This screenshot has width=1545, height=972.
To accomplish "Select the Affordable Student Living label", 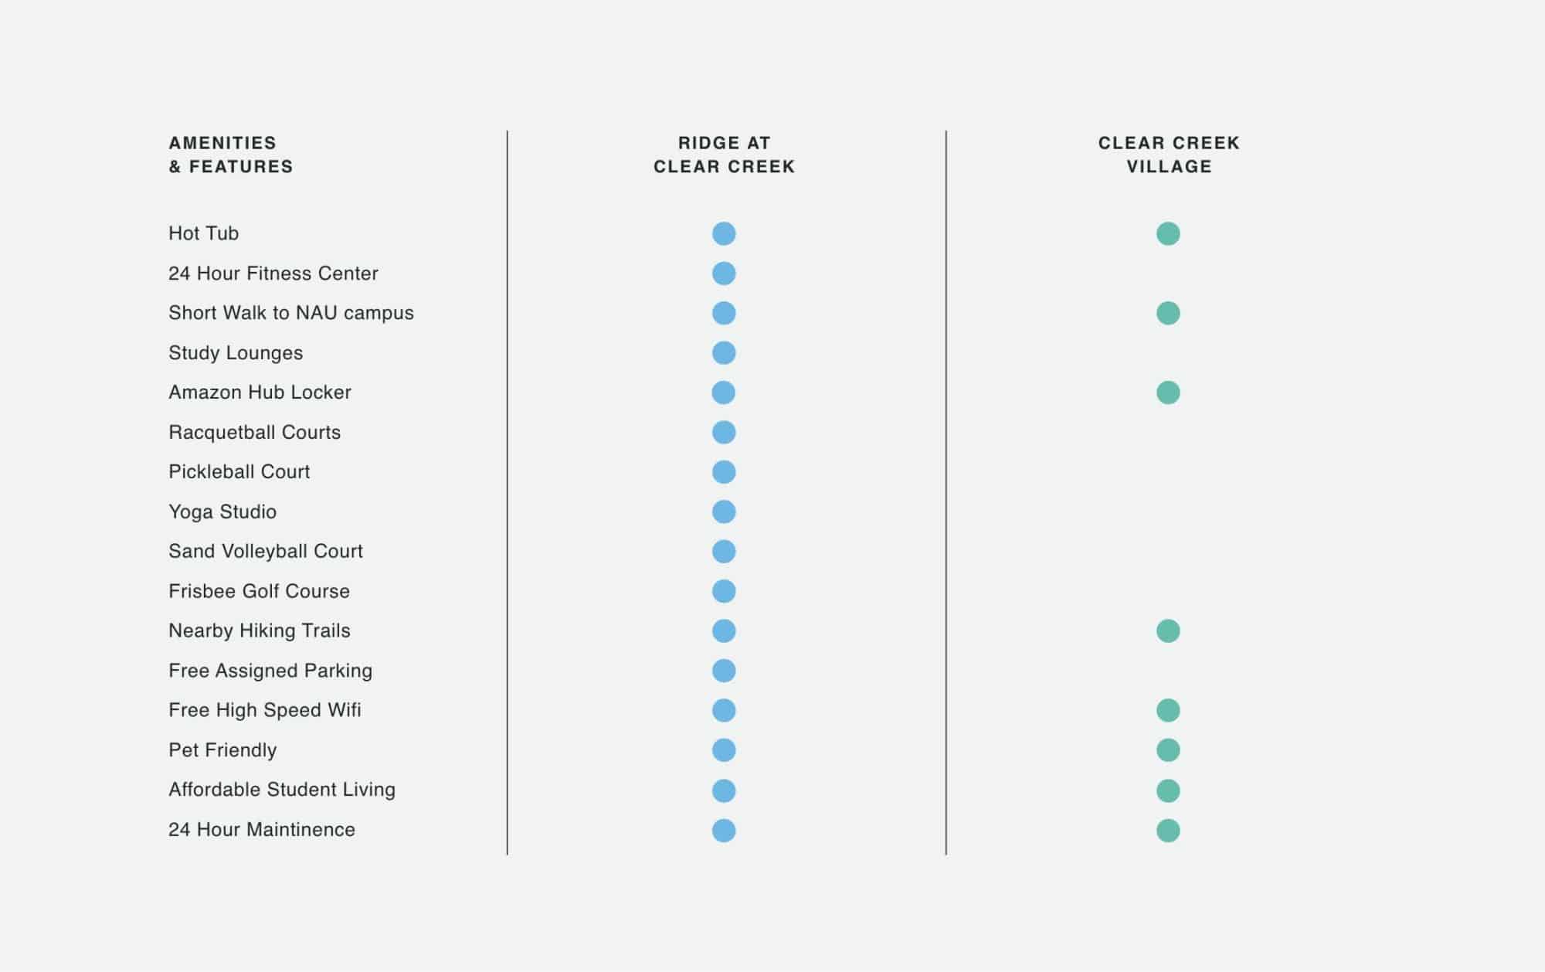I will coord(282,790).
